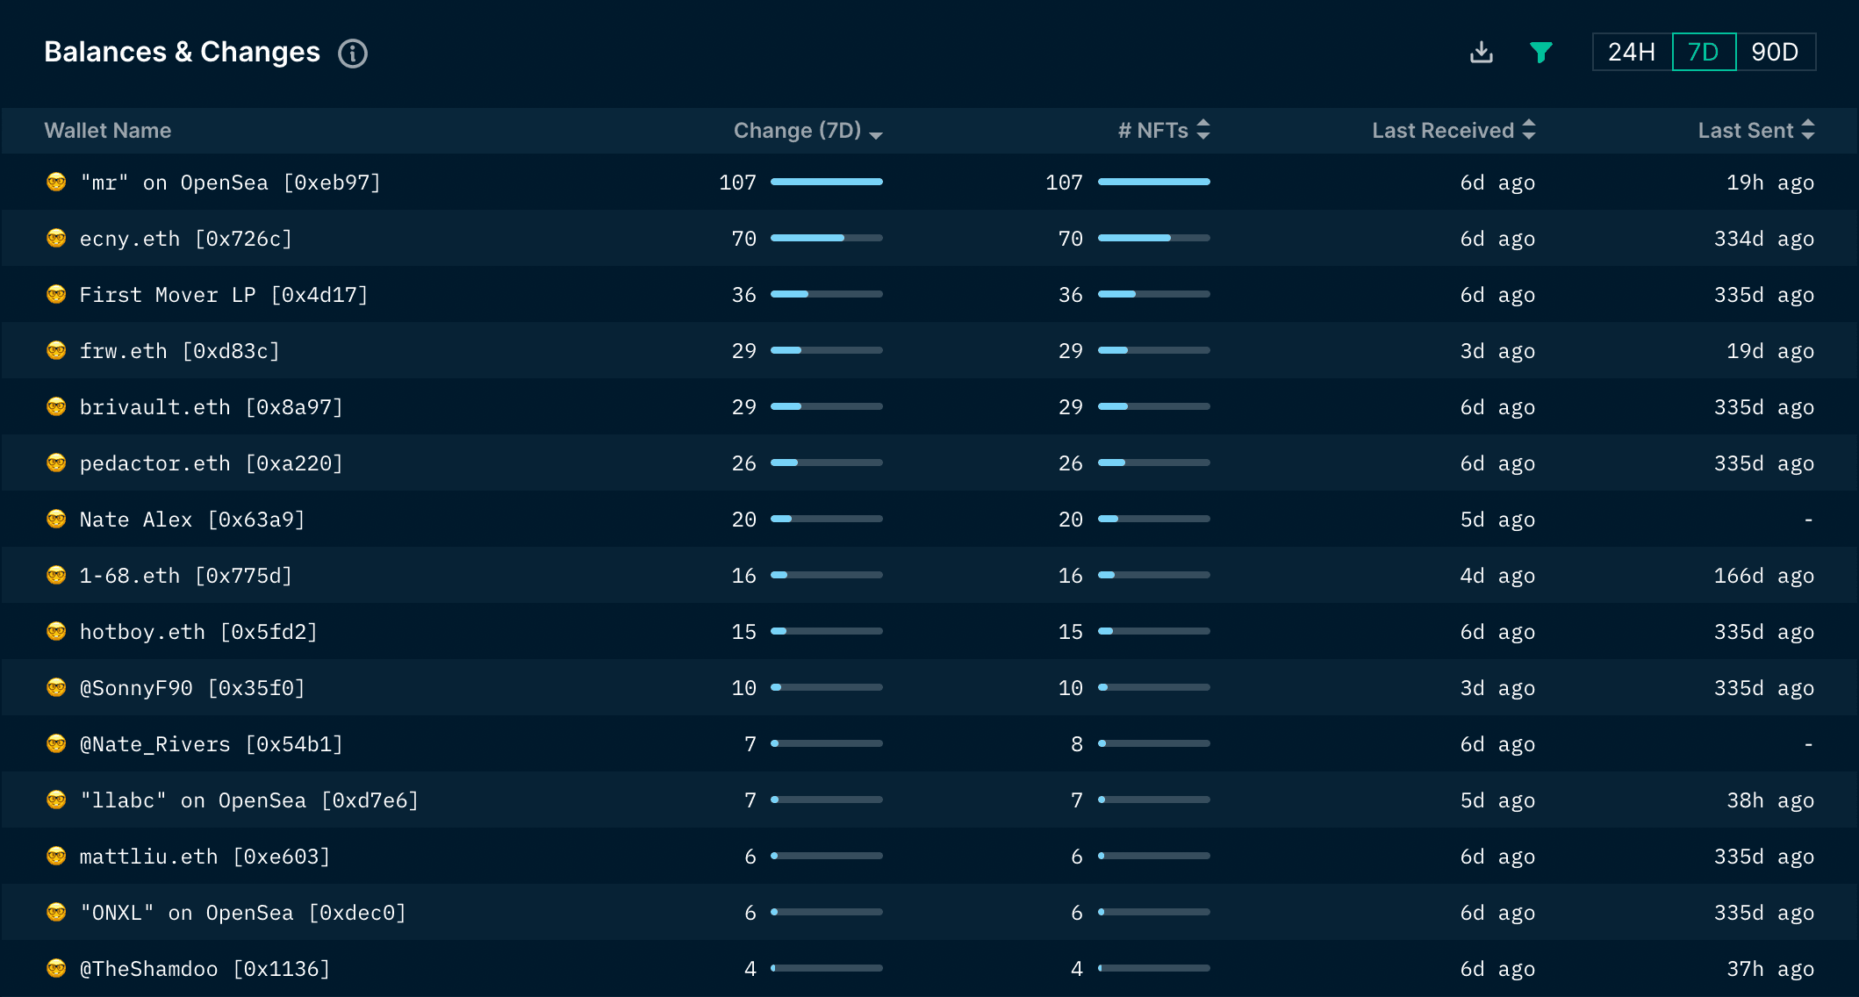Click the wallet emoji next to @TheShamdoo
Screen dimensions: 1859x997
[x=56, y=968]
